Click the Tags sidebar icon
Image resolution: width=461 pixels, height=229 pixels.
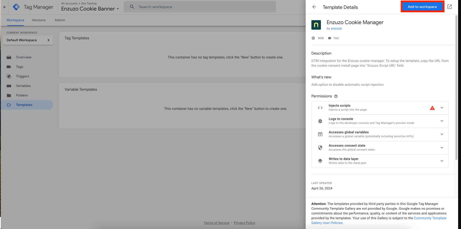pos(9,67)
